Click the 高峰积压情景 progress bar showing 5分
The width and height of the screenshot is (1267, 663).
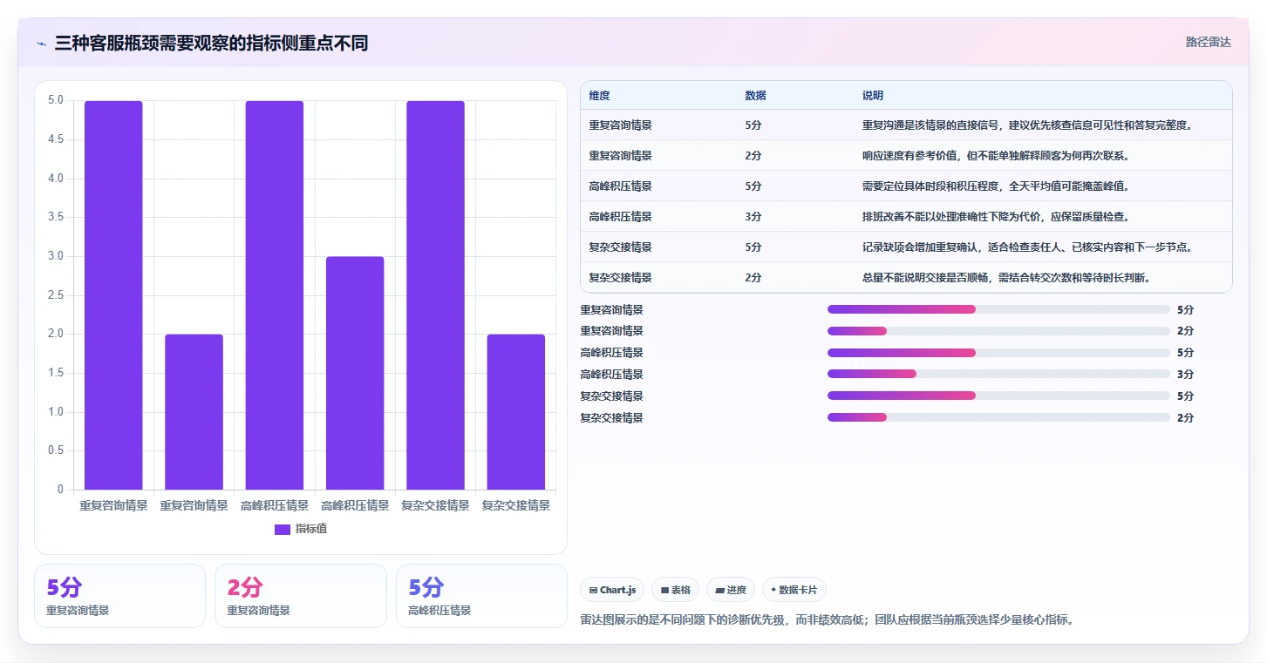pyautogui.click(x=998, y=353)
